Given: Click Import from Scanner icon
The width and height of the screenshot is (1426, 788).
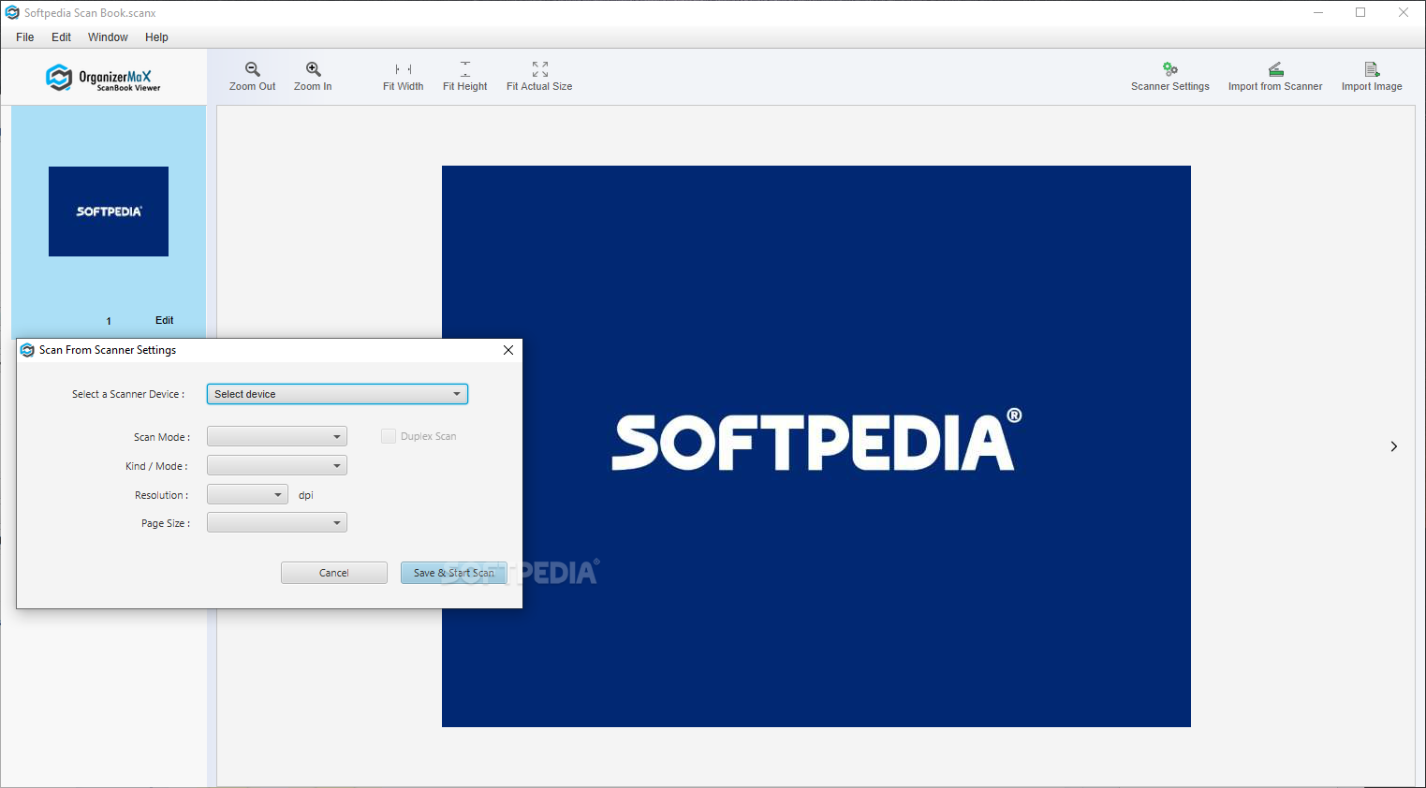Looking at the screenshot, I should point(1276,69).
